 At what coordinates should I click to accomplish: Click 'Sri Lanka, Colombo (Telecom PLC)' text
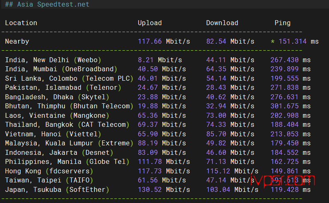69,79
